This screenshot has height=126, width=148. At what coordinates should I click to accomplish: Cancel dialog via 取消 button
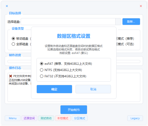click(93, 89)
